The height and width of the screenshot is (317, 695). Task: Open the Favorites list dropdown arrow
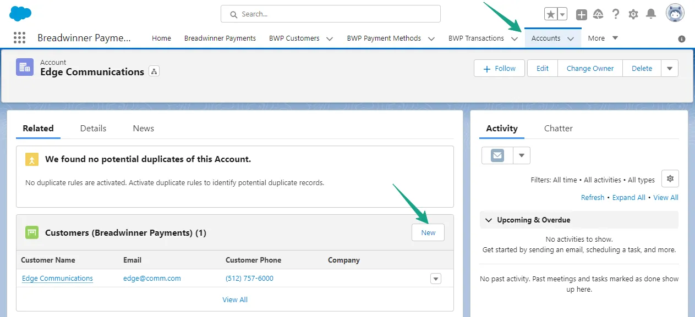tap(562, 14)
